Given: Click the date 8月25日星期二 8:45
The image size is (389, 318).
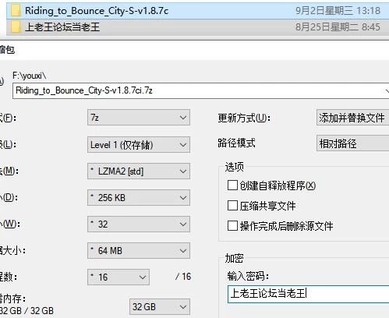Looking at the screenshot, I should pyautogui.click(x=338, y=26).
